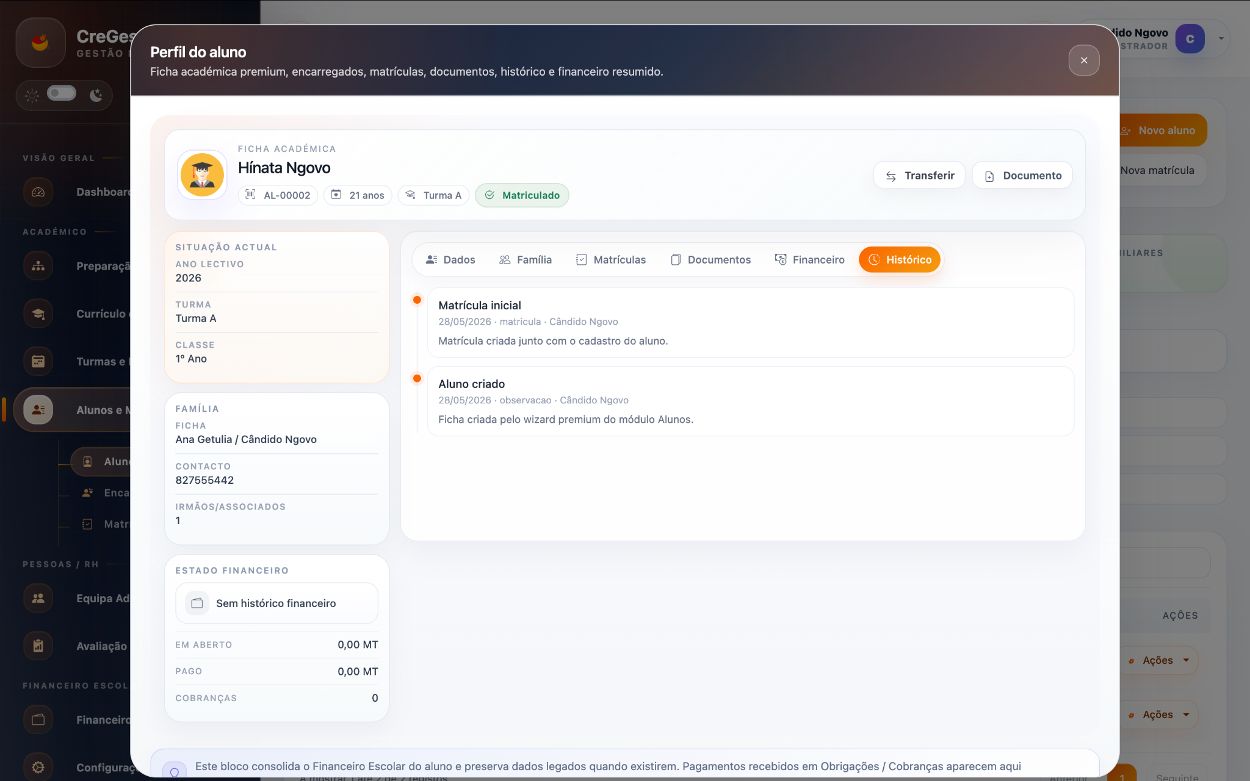Select the Documentos tab
Viewport: 1250px width, 781px height.
(x=710, y=260)
